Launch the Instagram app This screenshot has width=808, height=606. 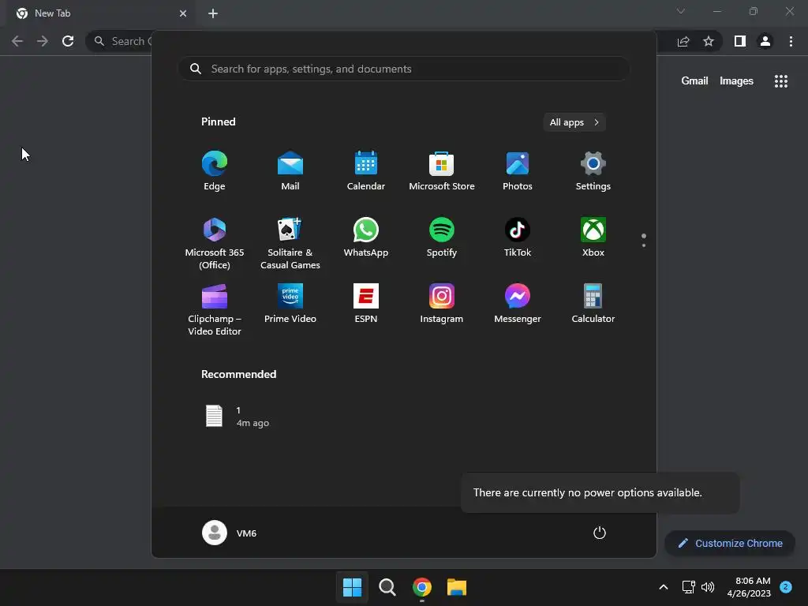(x=442, y=304)
